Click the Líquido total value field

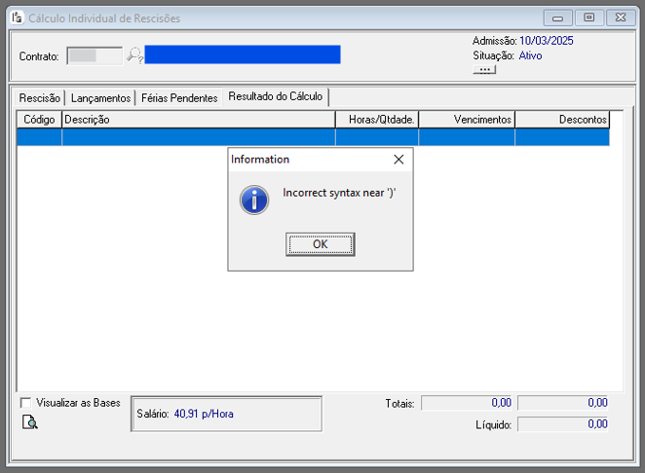[563, 424]
